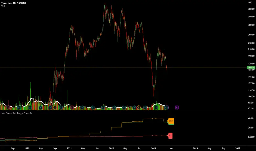Click the 87.50 price axis label
This screenshot has height=151, width=256.
click(251, 108)
